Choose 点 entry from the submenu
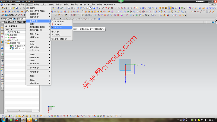This screenshot has width=217, height=122. (62, 32)
